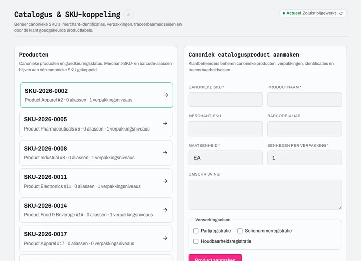Image resolution: width=361 pixels, height=261 pixels.
Task: Enable Partijregistratie checkbox
Action: pos(196,231)
